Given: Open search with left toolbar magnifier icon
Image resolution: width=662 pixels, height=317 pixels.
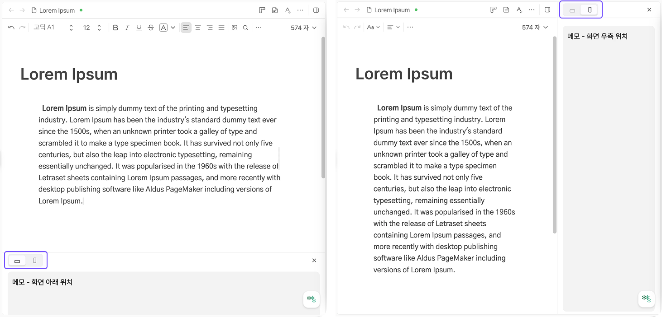Looking at the screenshot, I should pos(245,28).
